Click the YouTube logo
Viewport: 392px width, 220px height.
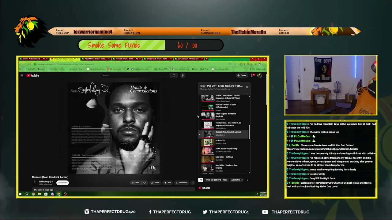pos(32,75)
